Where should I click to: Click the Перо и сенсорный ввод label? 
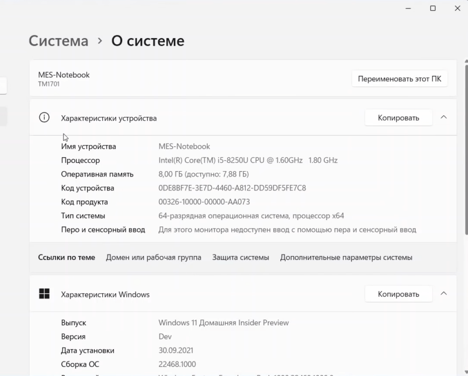103,230
